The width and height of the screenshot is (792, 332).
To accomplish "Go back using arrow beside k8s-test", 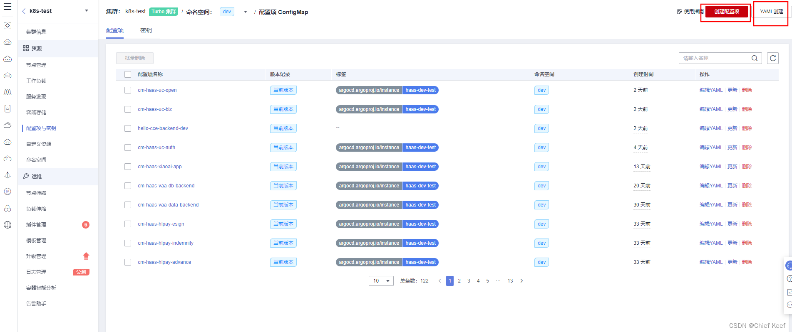I will coord(24,11).
